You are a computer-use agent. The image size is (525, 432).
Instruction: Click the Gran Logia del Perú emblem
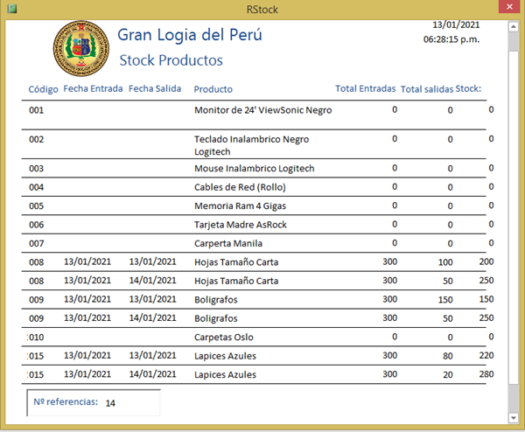pyautogui.click(x=81, y=48)
